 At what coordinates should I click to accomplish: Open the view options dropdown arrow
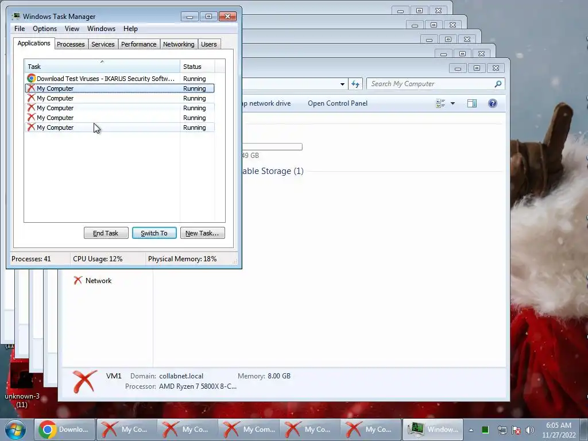click(452, 103)
